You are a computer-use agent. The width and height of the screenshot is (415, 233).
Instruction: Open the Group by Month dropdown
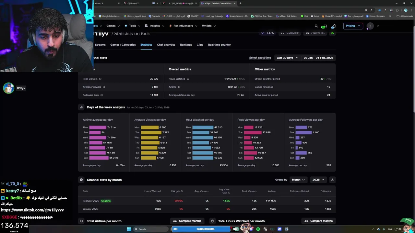[298, 180]
